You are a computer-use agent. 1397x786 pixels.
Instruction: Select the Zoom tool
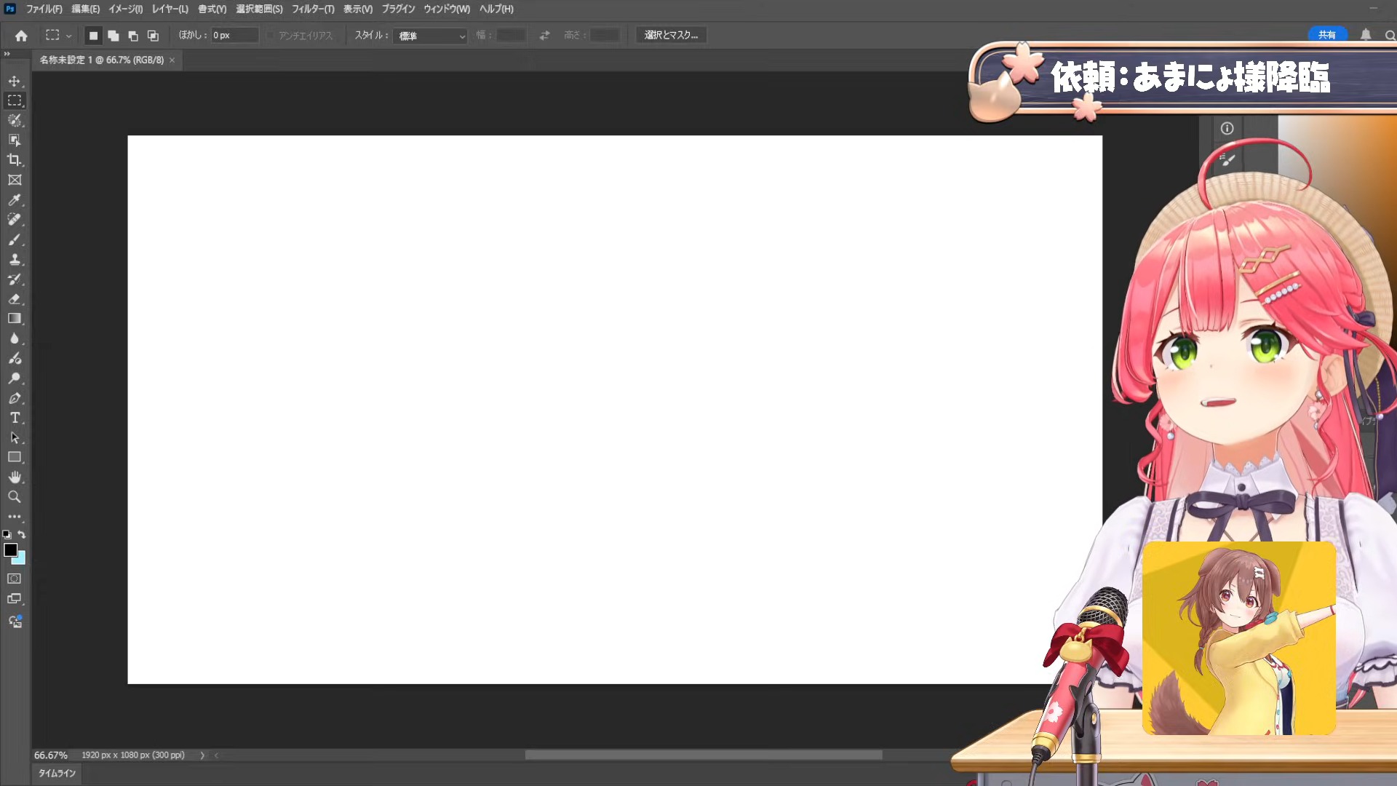coord(15,497)
